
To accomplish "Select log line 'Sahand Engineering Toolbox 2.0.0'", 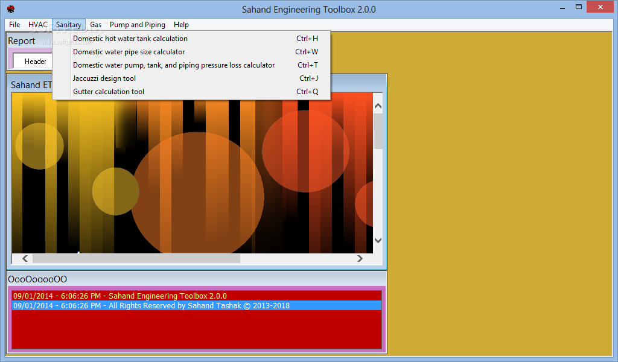I will 197,296.
